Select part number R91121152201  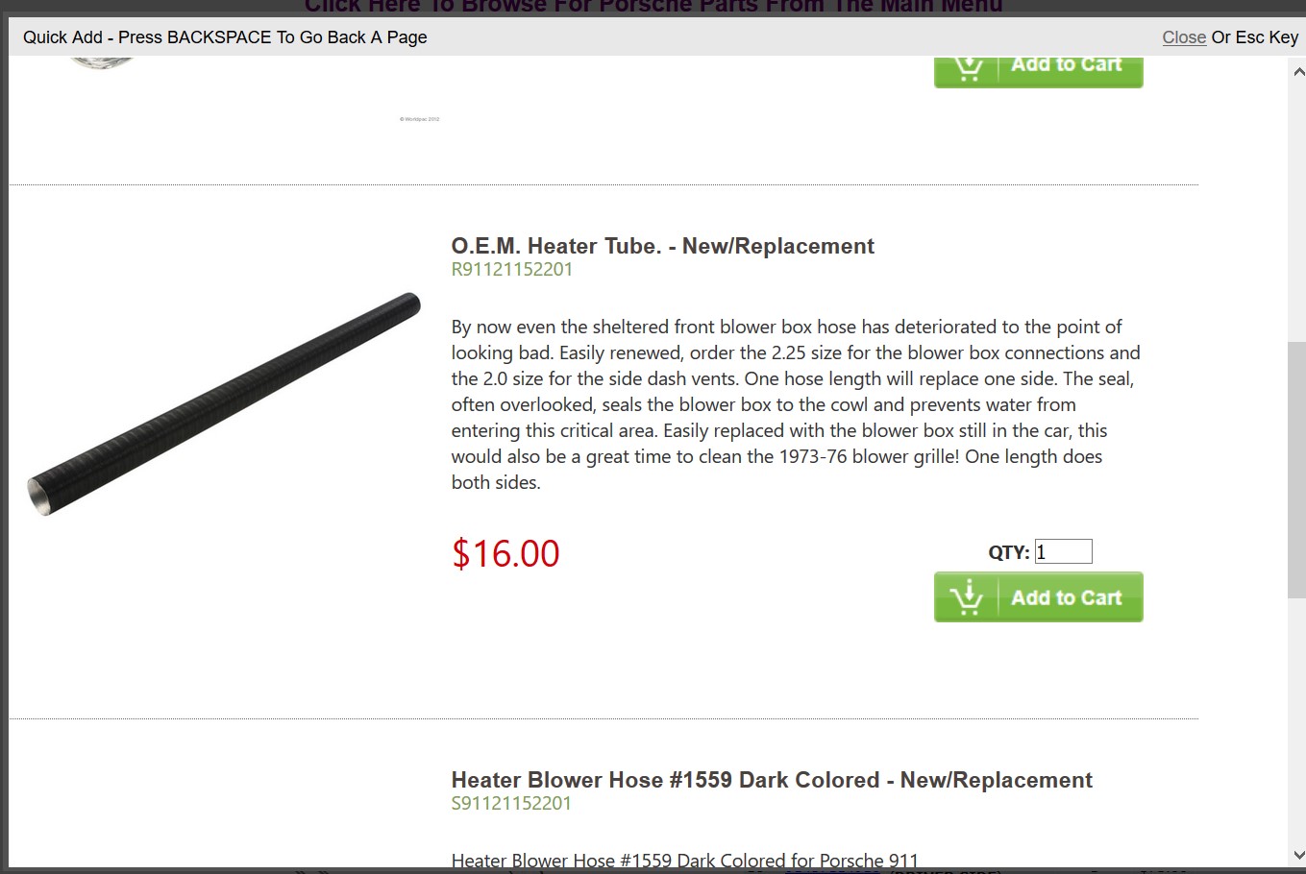pos(511,270)
